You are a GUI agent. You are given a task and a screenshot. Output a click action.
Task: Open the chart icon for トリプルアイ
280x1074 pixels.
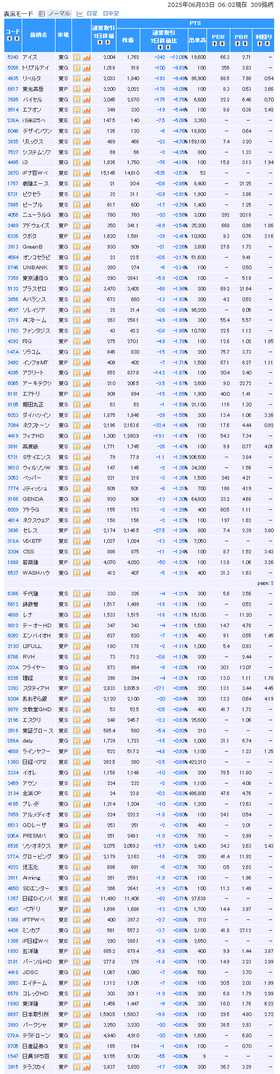(86, 67)
